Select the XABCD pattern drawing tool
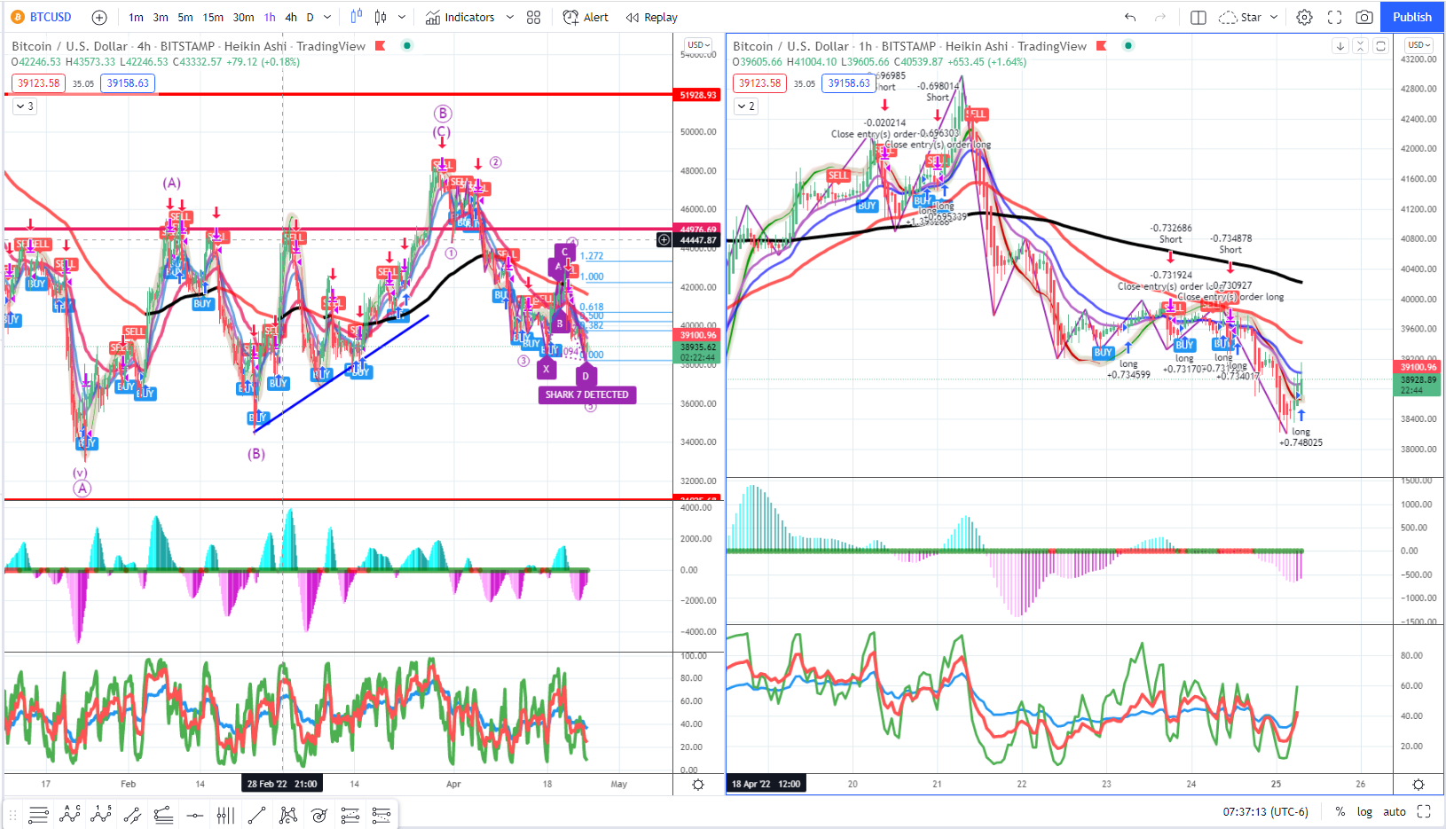This screenshot has height=829, width=1446. [x=288, y=815]
